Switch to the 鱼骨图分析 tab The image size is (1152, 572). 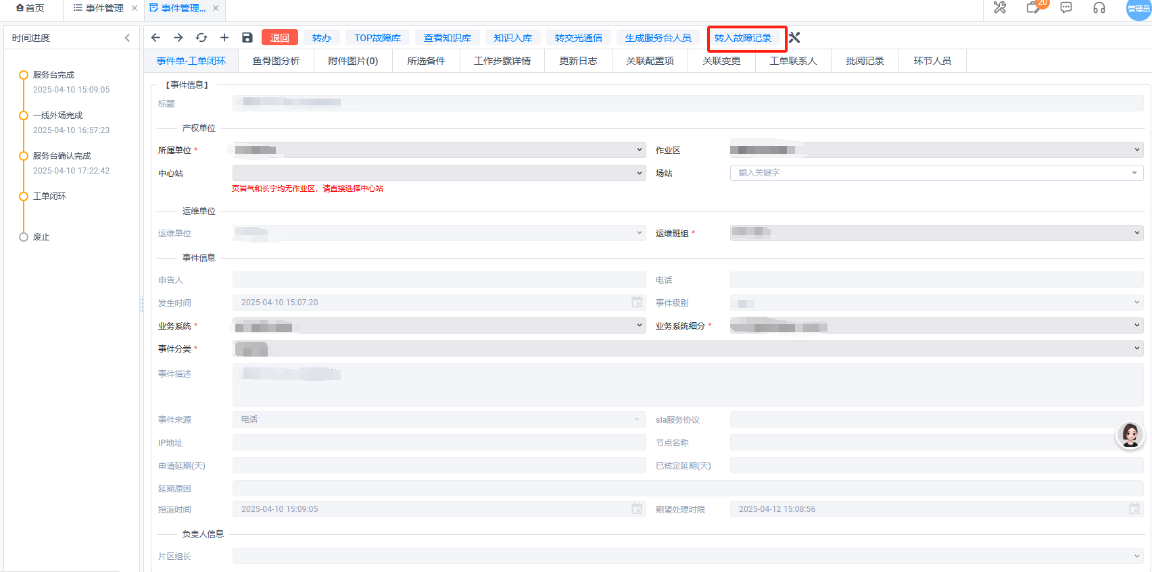coord(276,61)
